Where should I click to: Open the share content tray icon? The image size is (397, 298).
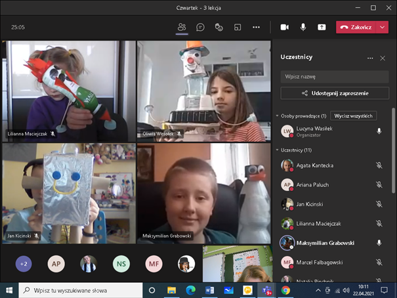pyautogui.click(x=322, y=27)
